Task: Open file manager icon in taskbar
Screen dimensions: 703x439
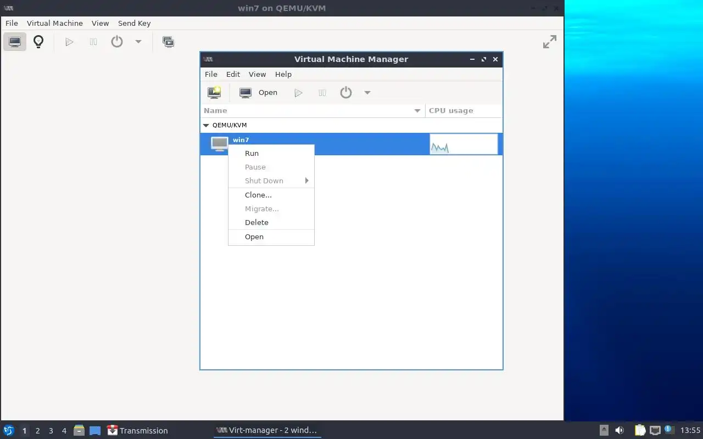Action: (79, 430)
